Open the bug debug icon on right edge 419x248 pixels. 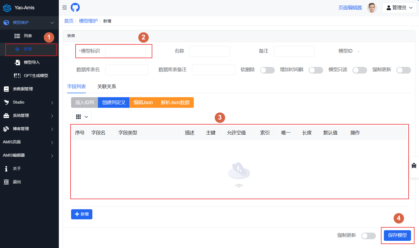click(414, 166)
